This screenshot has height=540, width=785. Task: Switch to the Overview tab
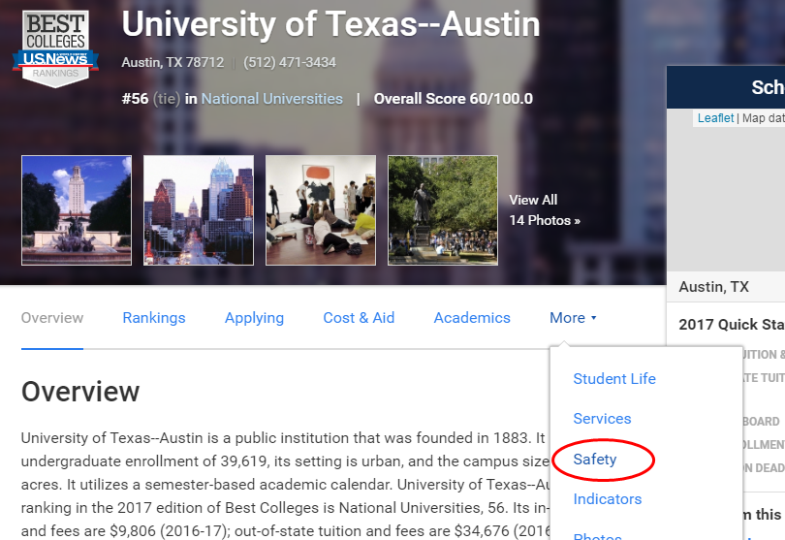click(x=52, y=318)
